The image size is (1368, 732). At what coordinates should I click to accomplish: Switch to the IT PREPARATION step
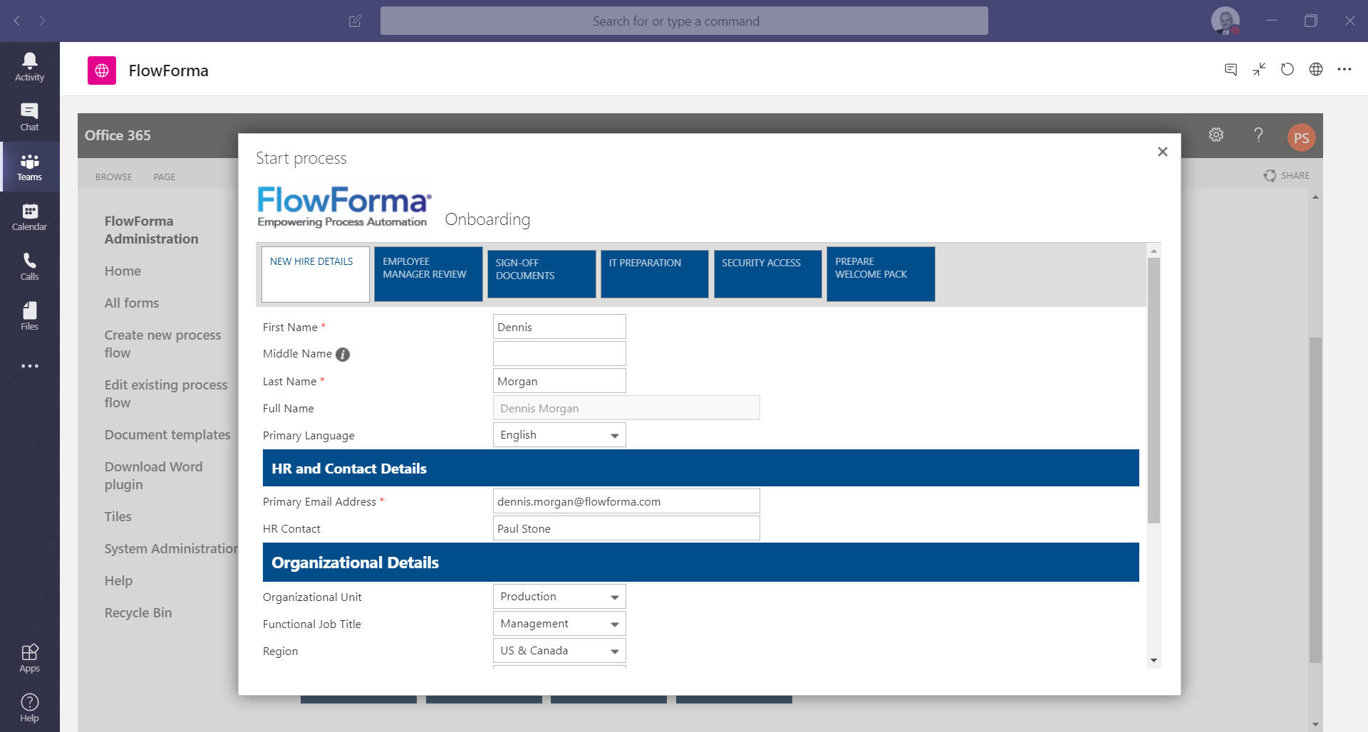pyautogui.click(x=653, y=274)
